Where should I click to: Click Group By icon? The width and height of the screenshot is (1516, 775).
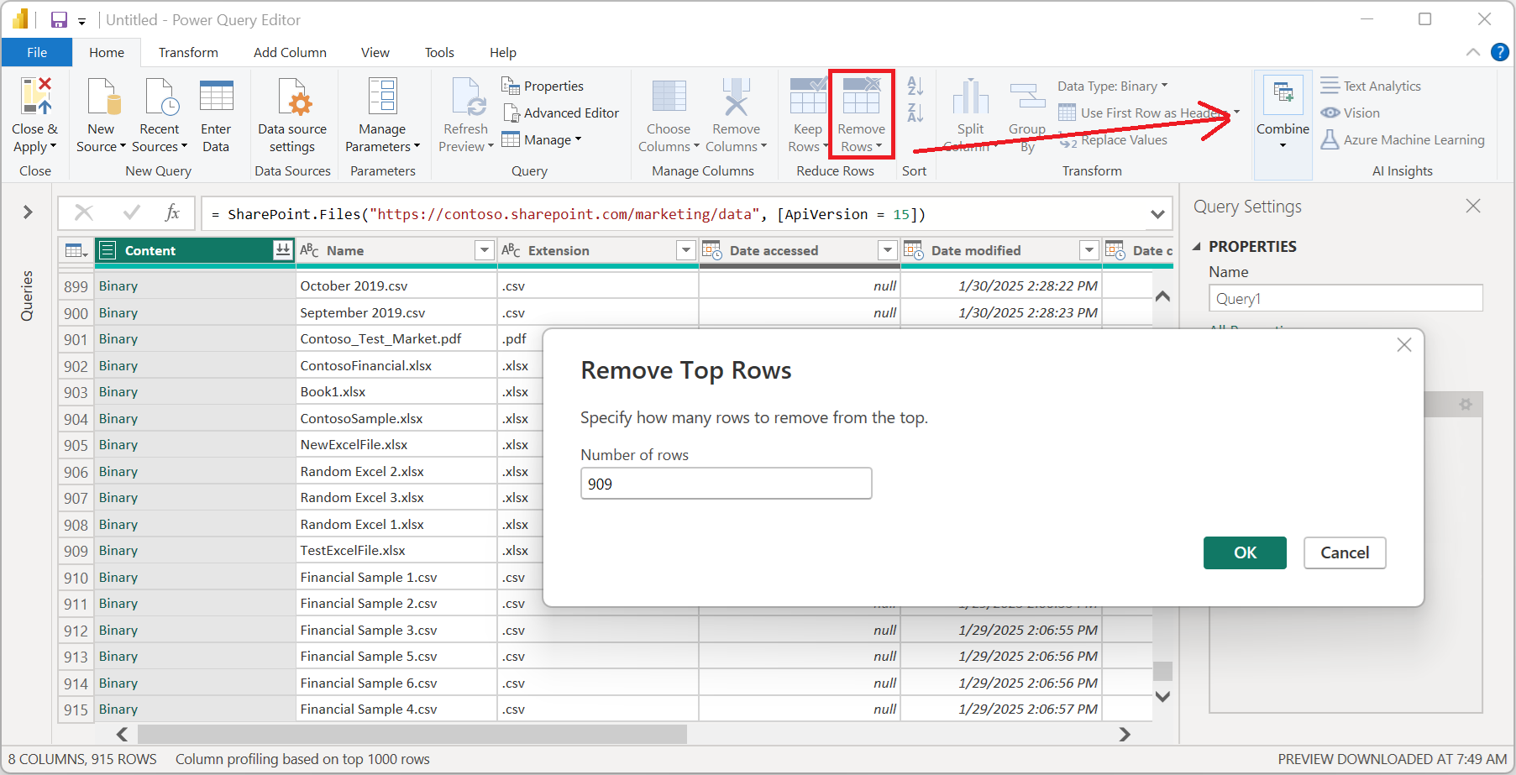(x=1027, y=97)
